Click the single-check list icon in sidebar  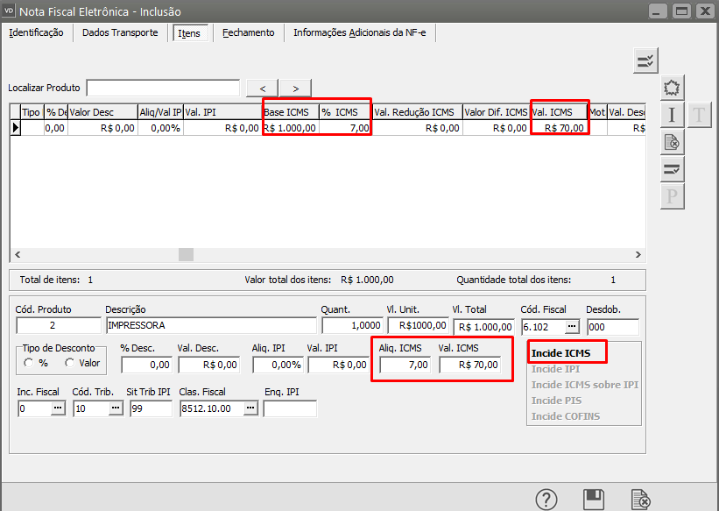(x=672, y=169)
